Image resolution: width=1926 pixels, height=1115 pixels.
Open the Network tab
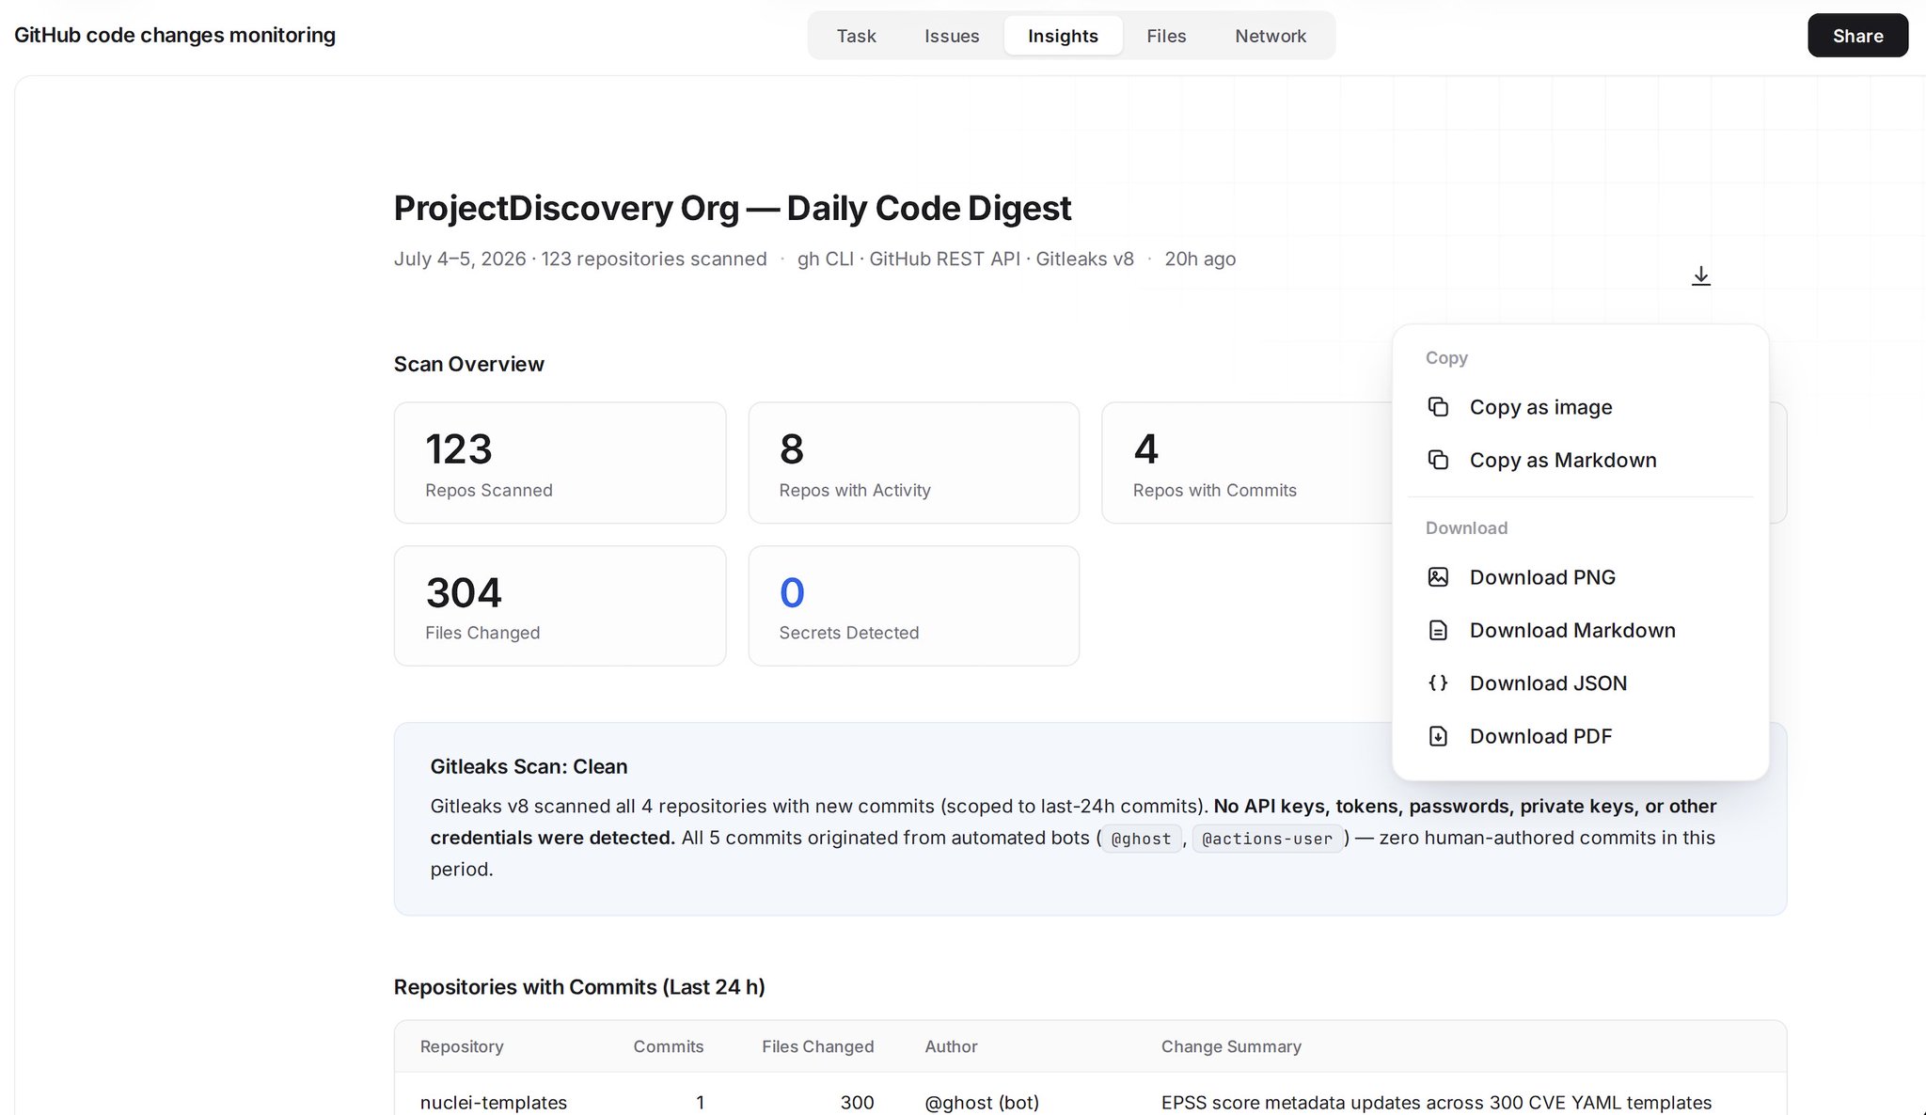point(1271,36)
